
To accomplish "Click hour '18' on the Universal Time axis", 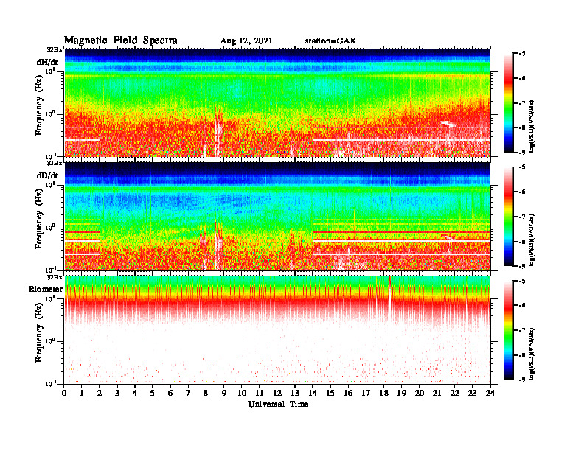I will pyautogui.click(x=383, y=393).
